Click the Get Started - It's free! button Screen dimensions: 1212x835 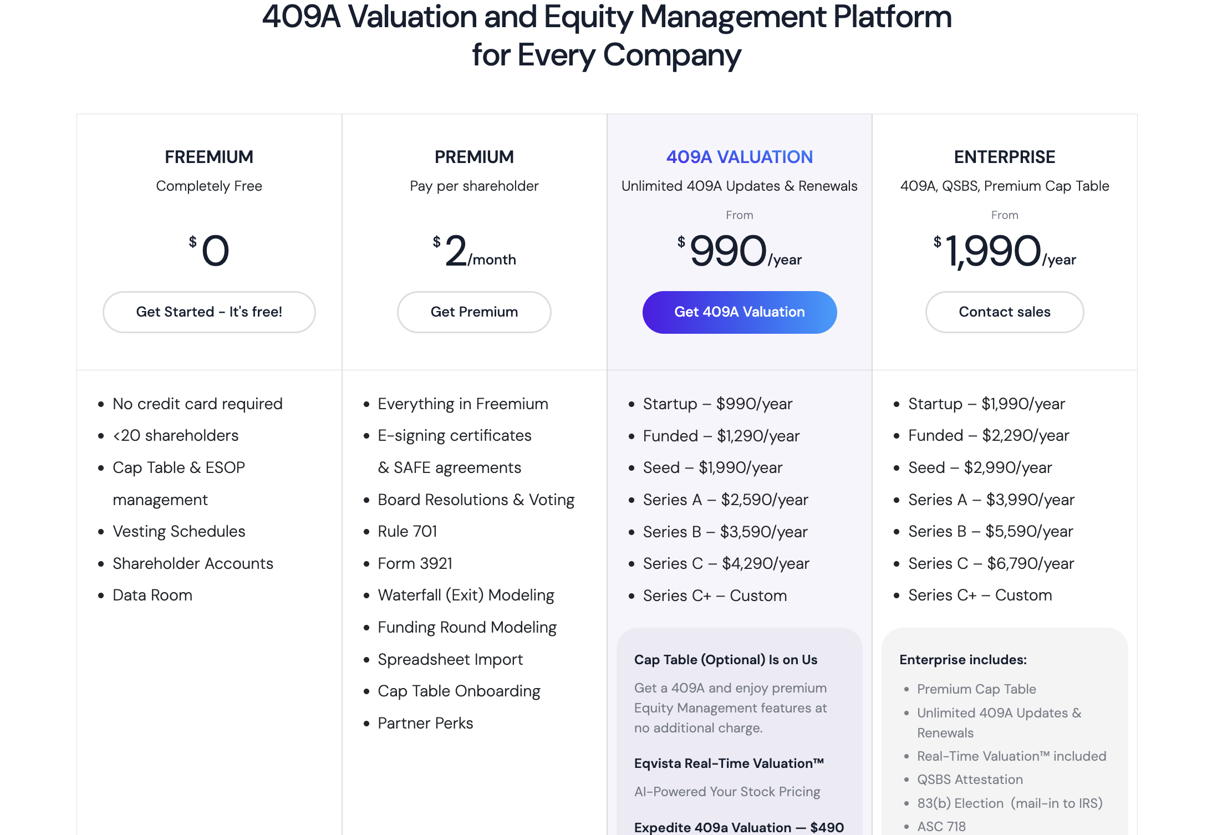click(209, 312)
